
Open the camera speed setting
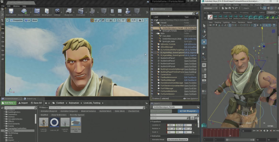coord(141,20)
